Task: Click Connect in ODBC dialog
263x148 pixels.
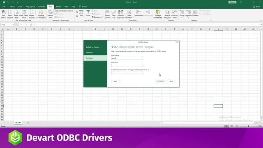Action: [161, 81]
